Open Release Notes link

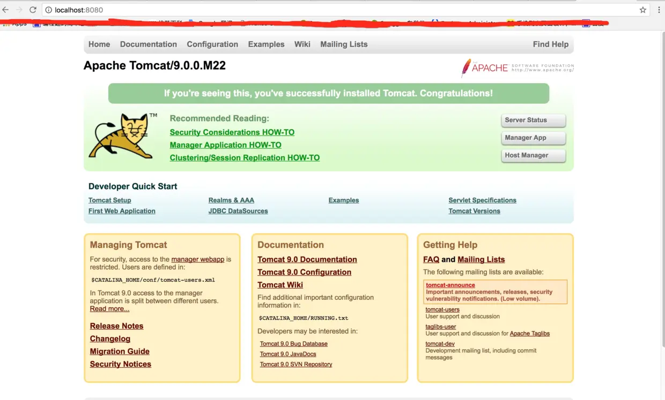coord(116,326)
